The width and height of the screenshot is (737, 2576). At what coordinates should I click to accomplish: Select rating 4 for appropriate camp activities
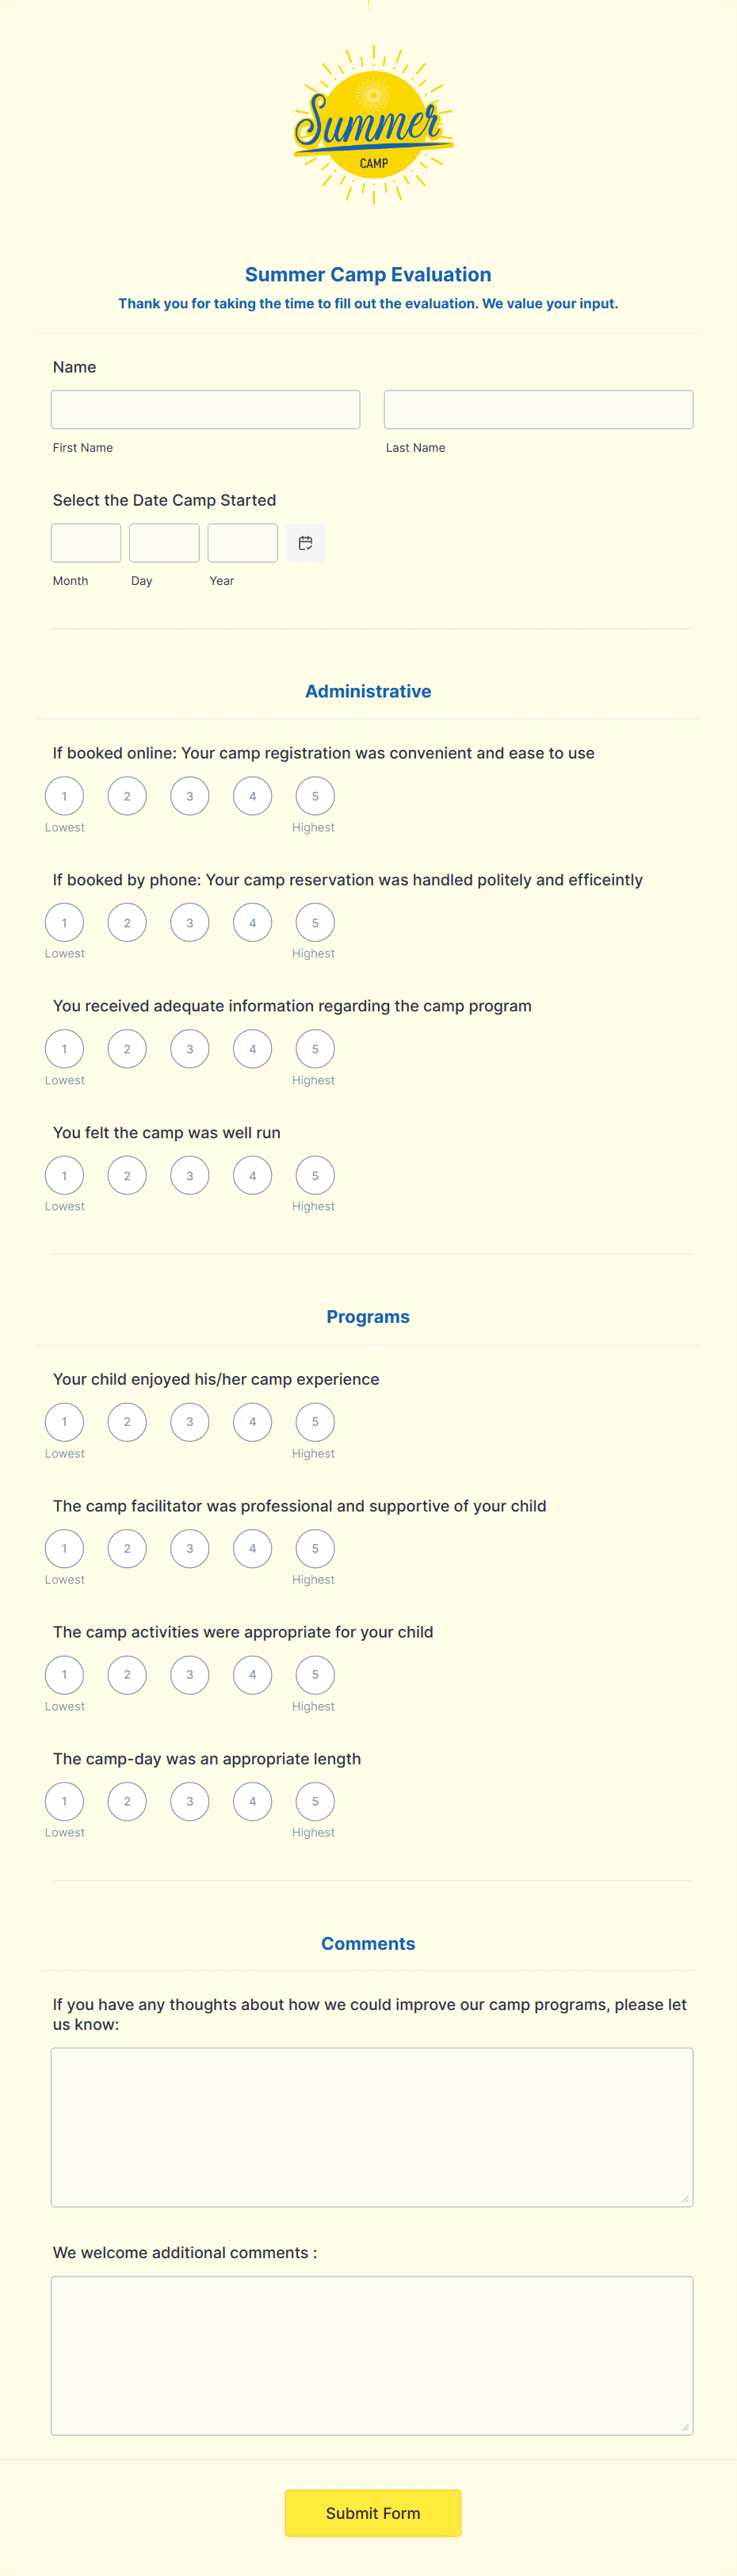pos(252,1674)
